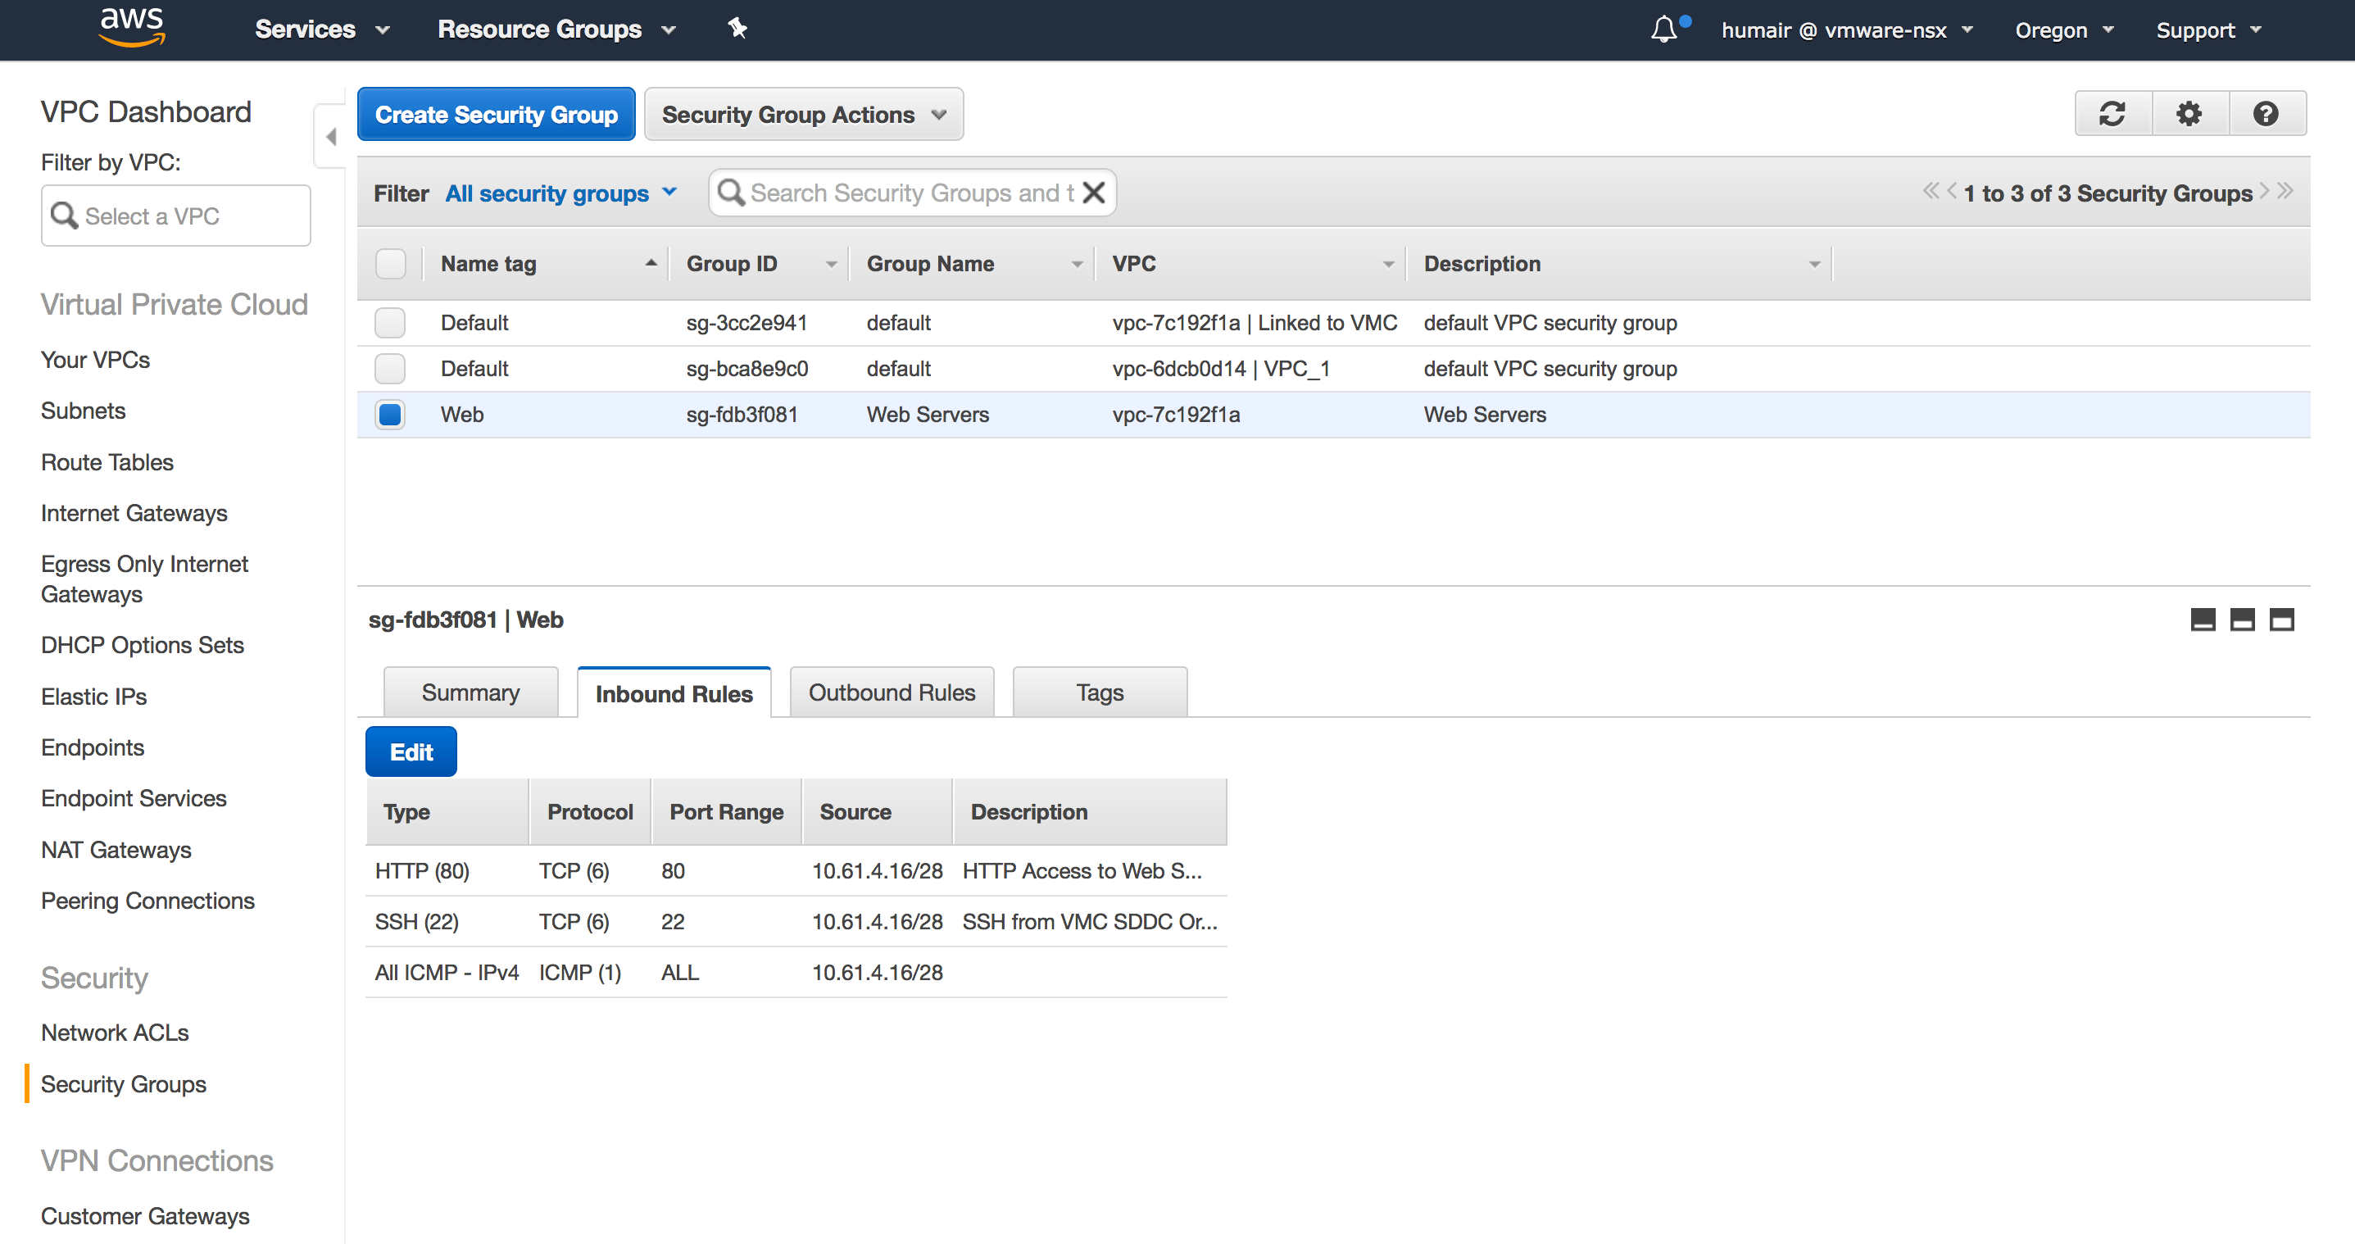
Task: Uncheck the Web security group checkbox
Action: 390,414
